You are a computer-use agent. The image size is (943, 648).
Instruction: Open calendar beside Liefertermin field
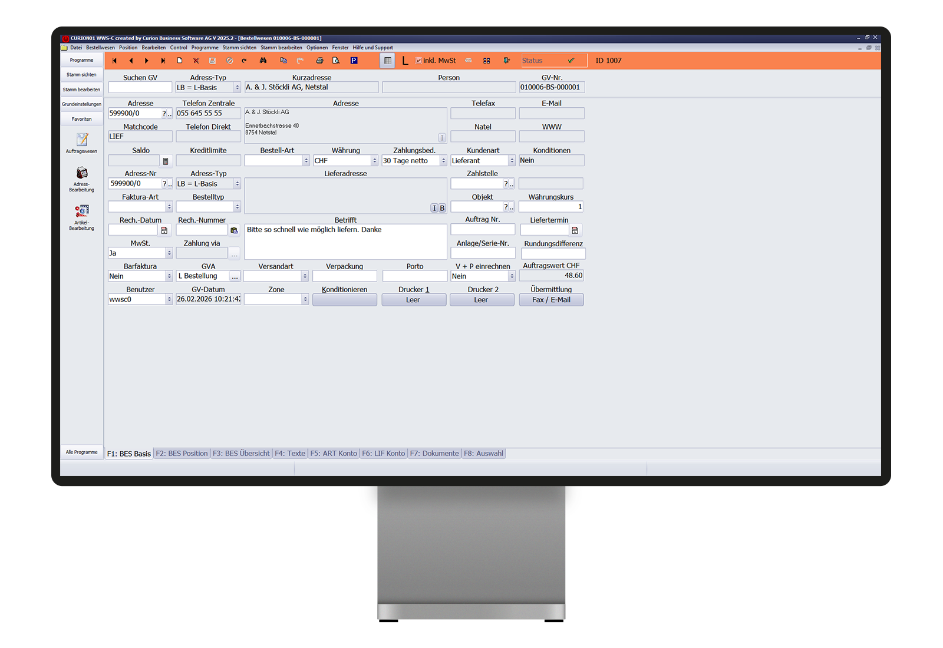(575, 230)
